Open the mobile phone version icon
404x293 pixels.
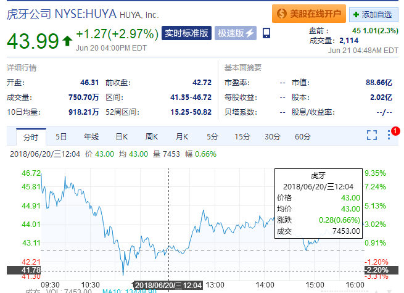click(x=266, y=33)
